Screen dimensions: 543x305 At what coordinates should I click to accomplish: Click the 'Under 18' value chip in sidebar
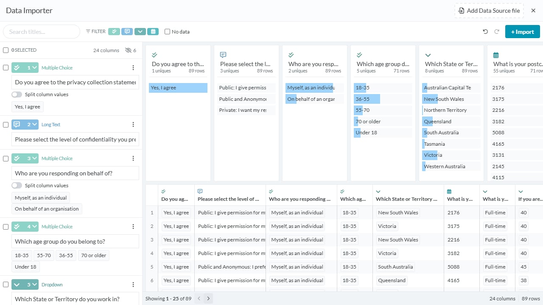point(25,267)
